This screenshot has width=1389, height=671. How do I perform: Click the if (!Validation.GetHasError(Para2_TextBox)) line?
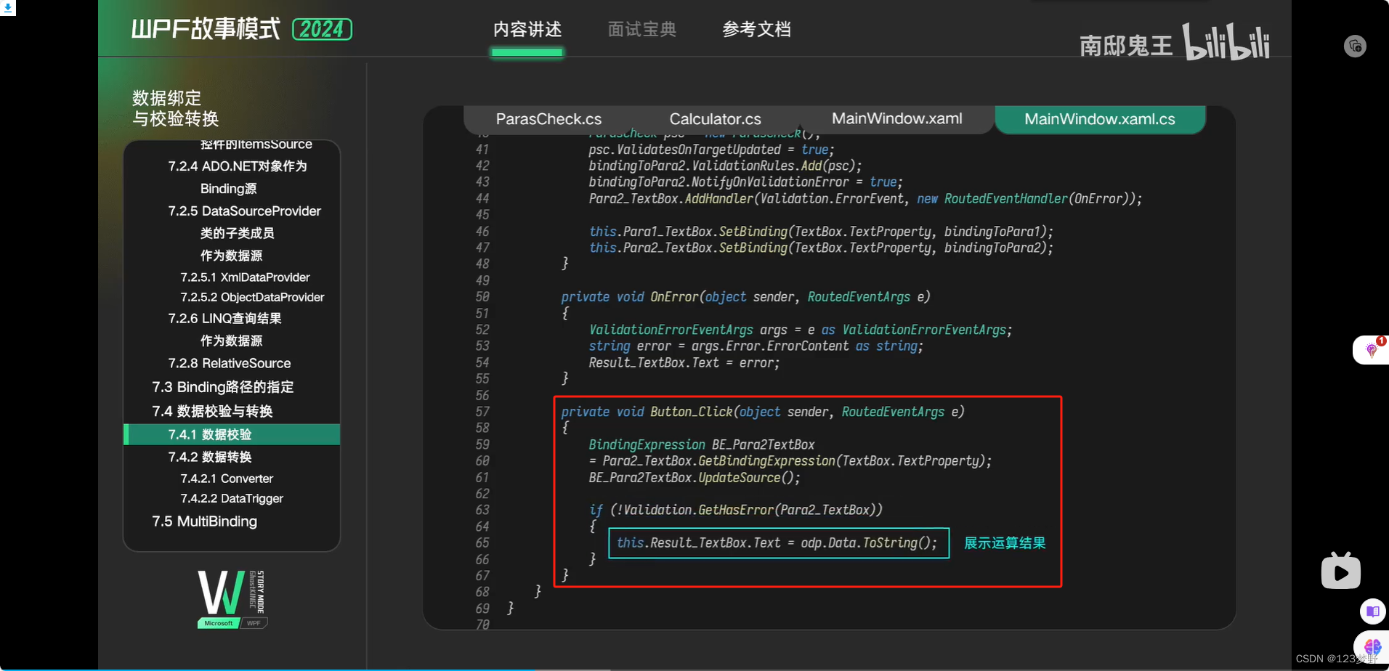735,510
